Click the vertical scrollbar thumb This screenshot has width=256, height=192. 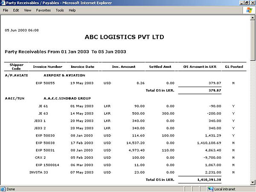click(253, 41)
